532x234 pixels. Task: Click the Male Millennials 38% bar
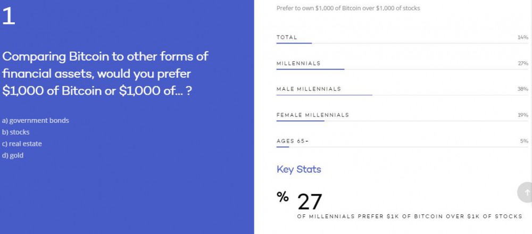tap(324, 95)
